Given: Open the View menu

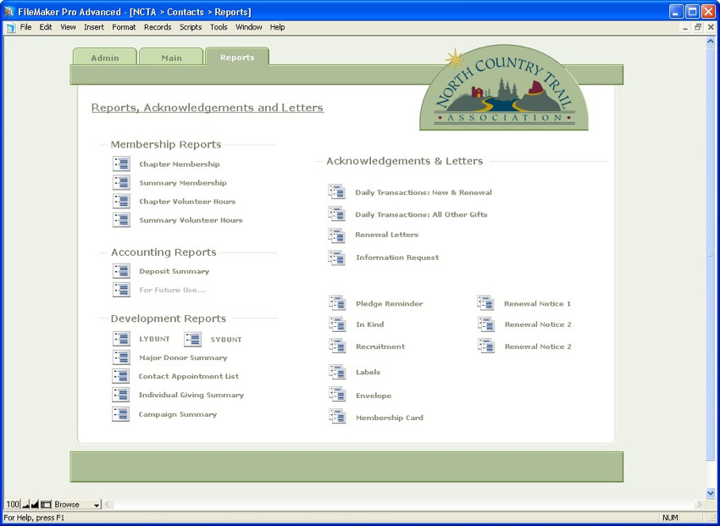Looking at the screenshot, I should pyautogui.click(x=68, y=27).
